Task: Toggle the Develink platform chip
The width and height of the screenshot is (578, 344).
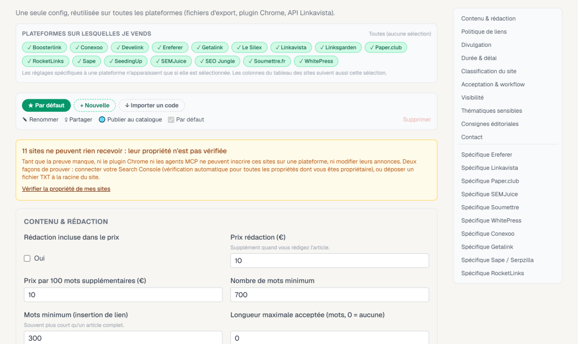Action: 130,47
